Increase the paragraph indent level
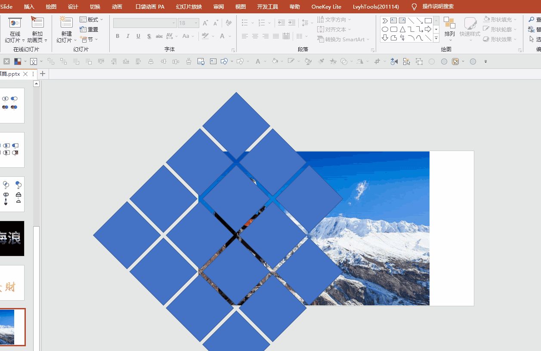 click(292, 23)
